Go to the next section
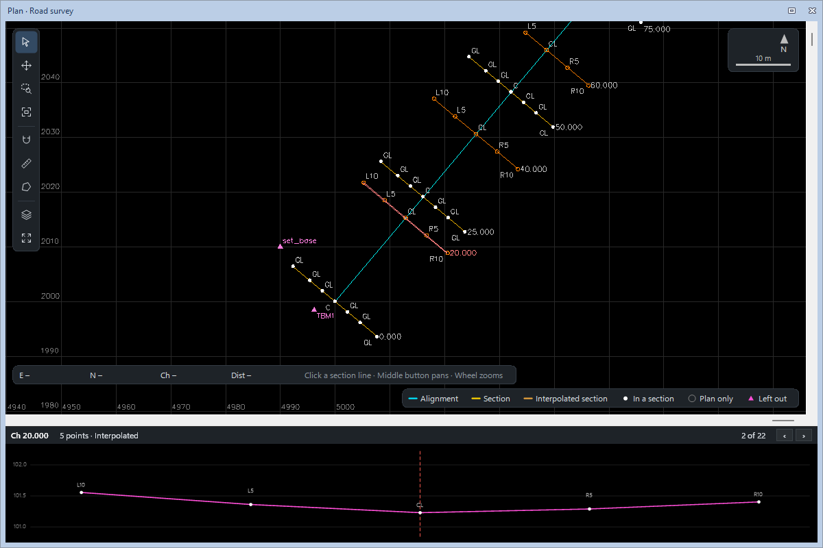Viewport: 823px width, 548px height. [x=804, y=436]
